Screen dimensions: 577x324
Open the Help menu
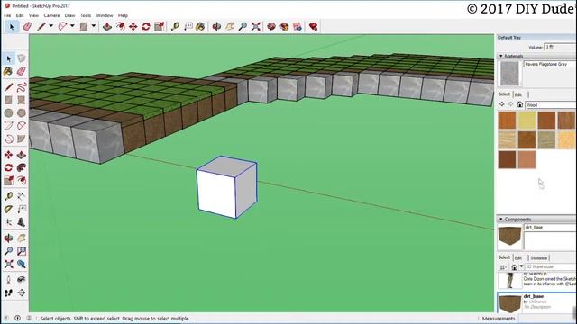pos(123,15)
